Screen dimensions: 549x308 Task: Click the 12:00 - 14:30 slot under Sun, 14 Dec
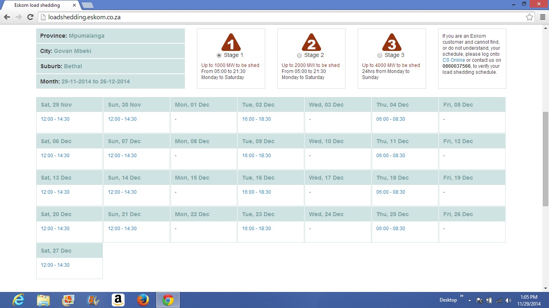click(x=122, y=192)
